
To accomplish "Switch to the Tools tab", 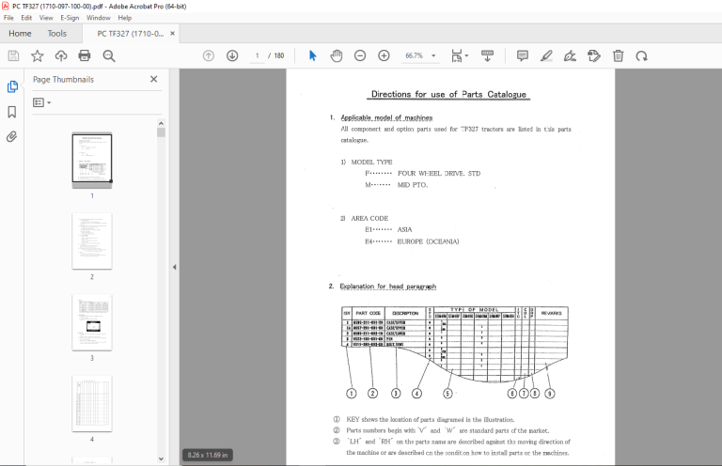I will 56,34.
